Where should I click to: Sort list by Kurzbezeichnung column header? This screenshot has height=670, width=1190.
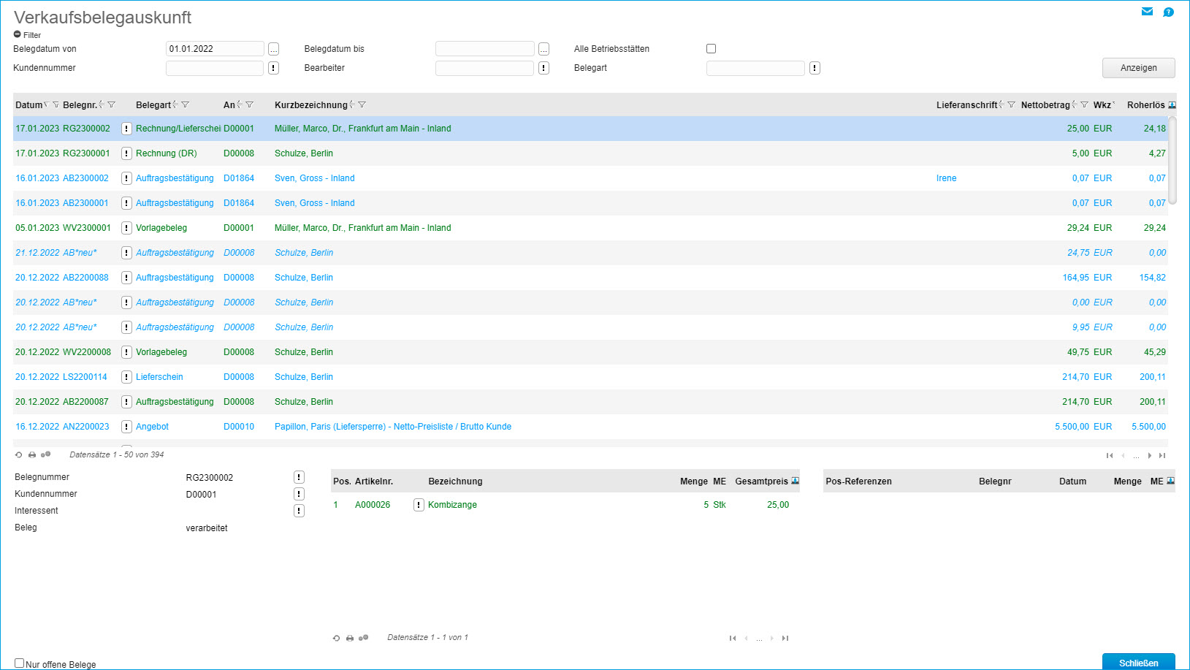click(x=310, y=105)
